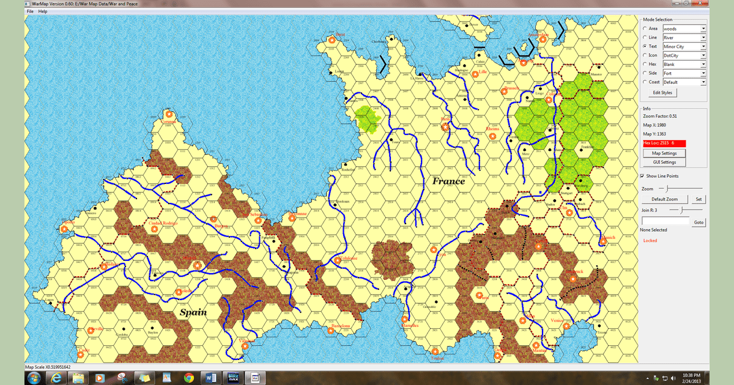Image resolution: width=734 pixels, height=385 pixels.
Task: Open Google Chrome from the taskbar
Action: pyautogui.click(x=188, y=378)
